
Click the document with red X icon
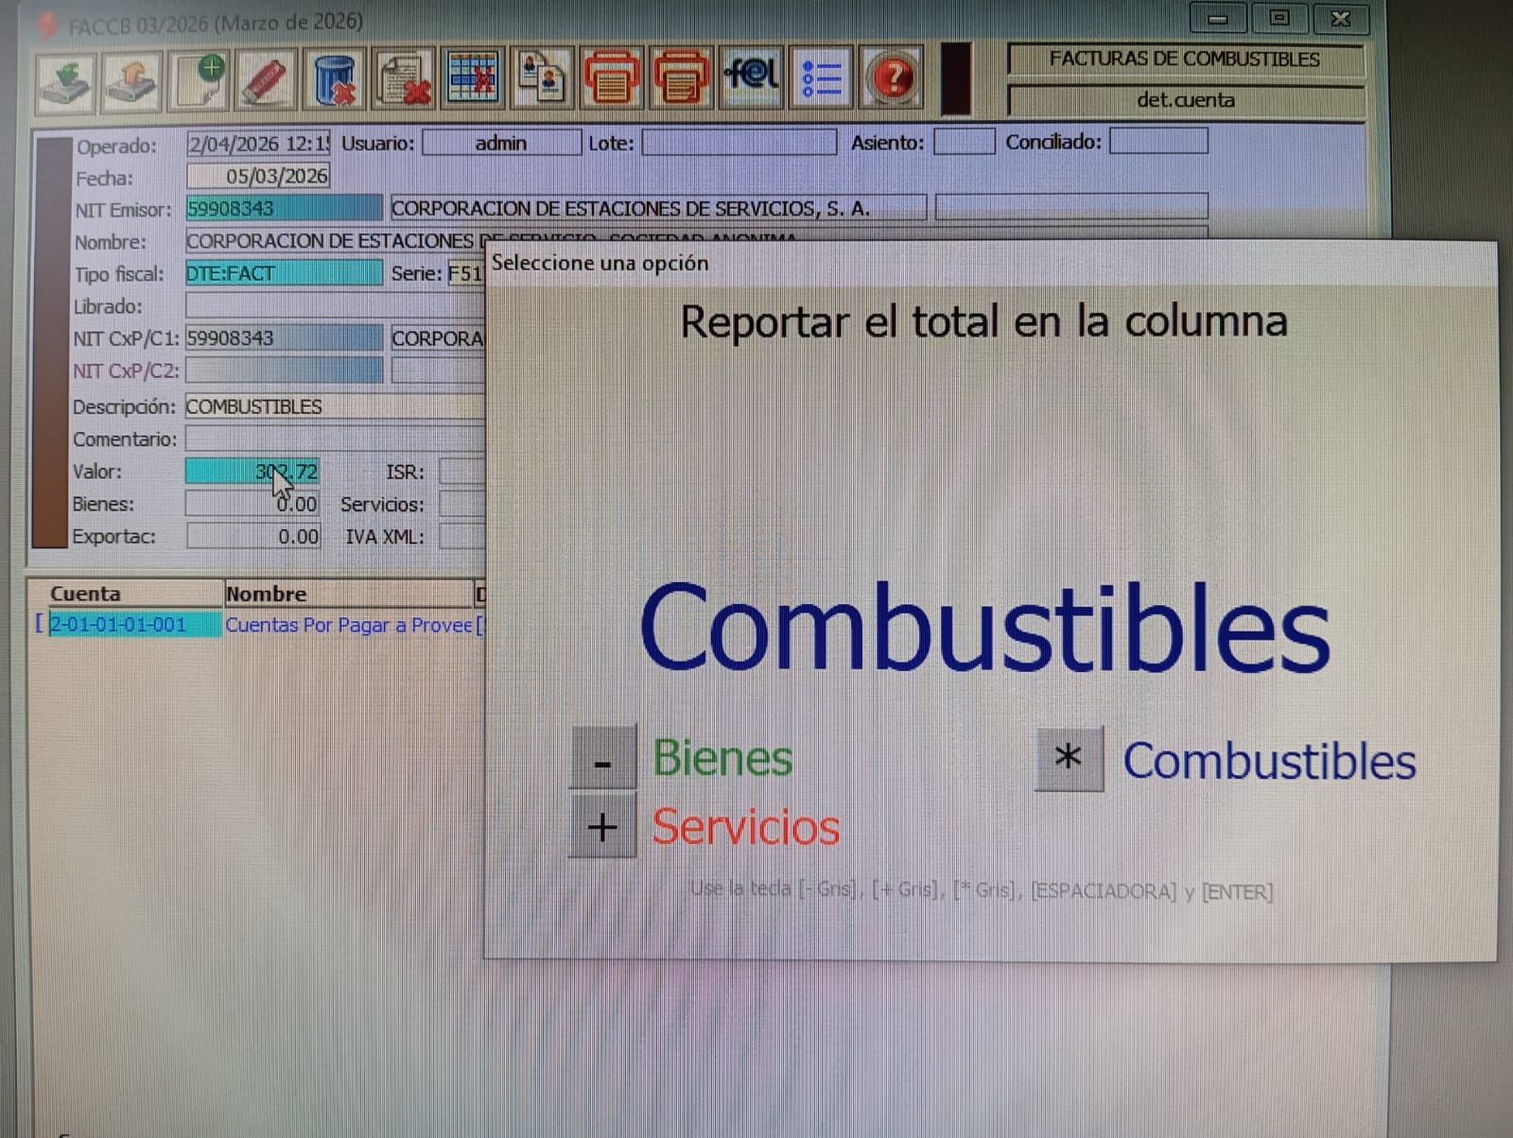[404, 78]
